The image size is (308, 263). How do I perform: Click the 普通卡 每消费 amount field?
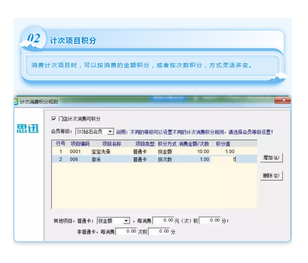(163, 221)
